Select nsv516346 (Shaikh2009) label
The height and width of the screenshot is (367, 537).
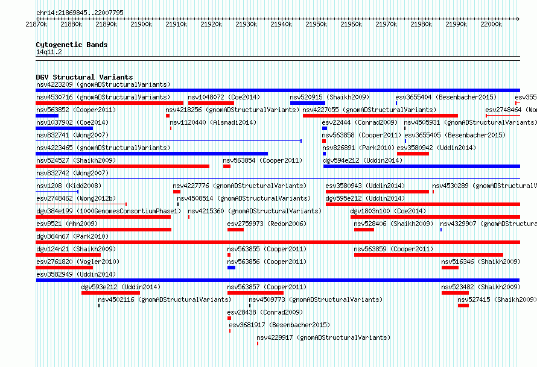(481, 262)
